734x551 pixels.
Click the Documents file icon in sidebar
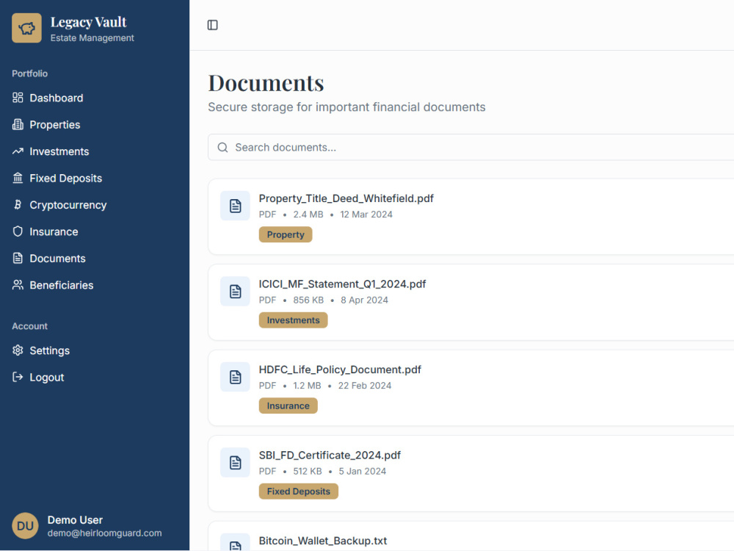[x=18, y=258]
